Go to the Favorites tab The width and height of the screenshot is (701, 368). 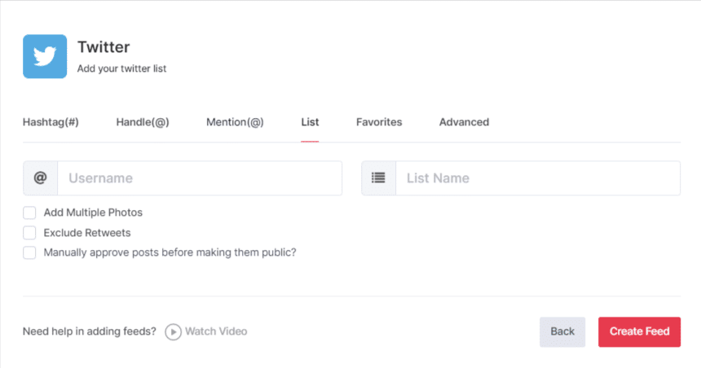(379, 122)
